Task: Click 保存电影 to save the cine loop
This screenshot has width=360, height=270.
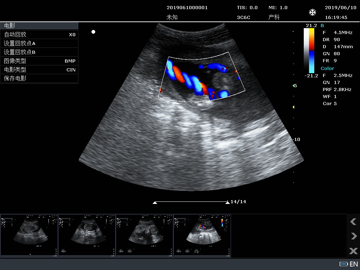Action: (x=39, y=78)
